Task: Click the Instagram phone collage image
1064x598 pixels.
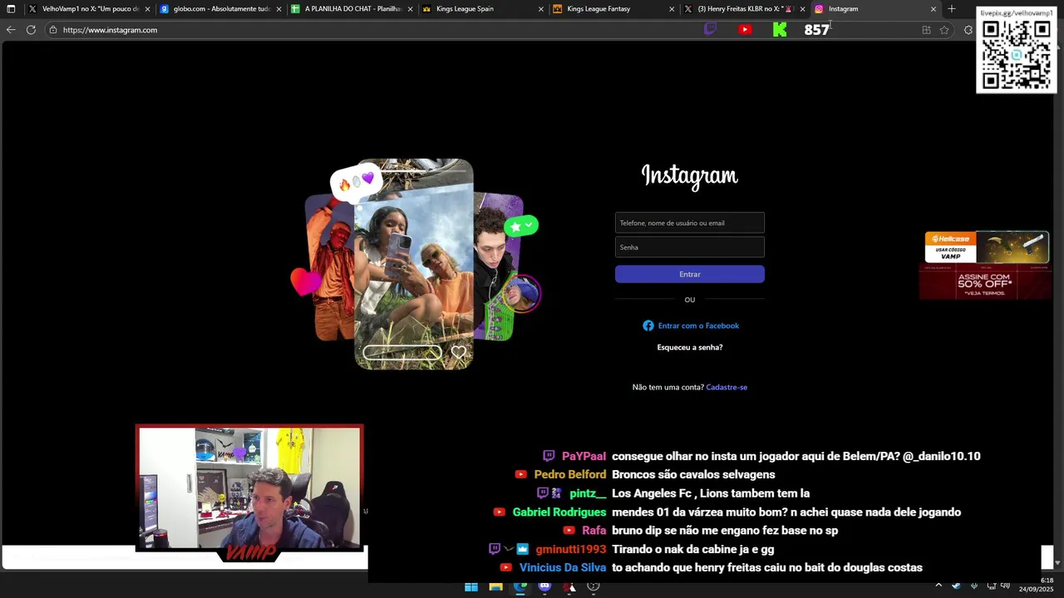Action: tap(414, 264)
